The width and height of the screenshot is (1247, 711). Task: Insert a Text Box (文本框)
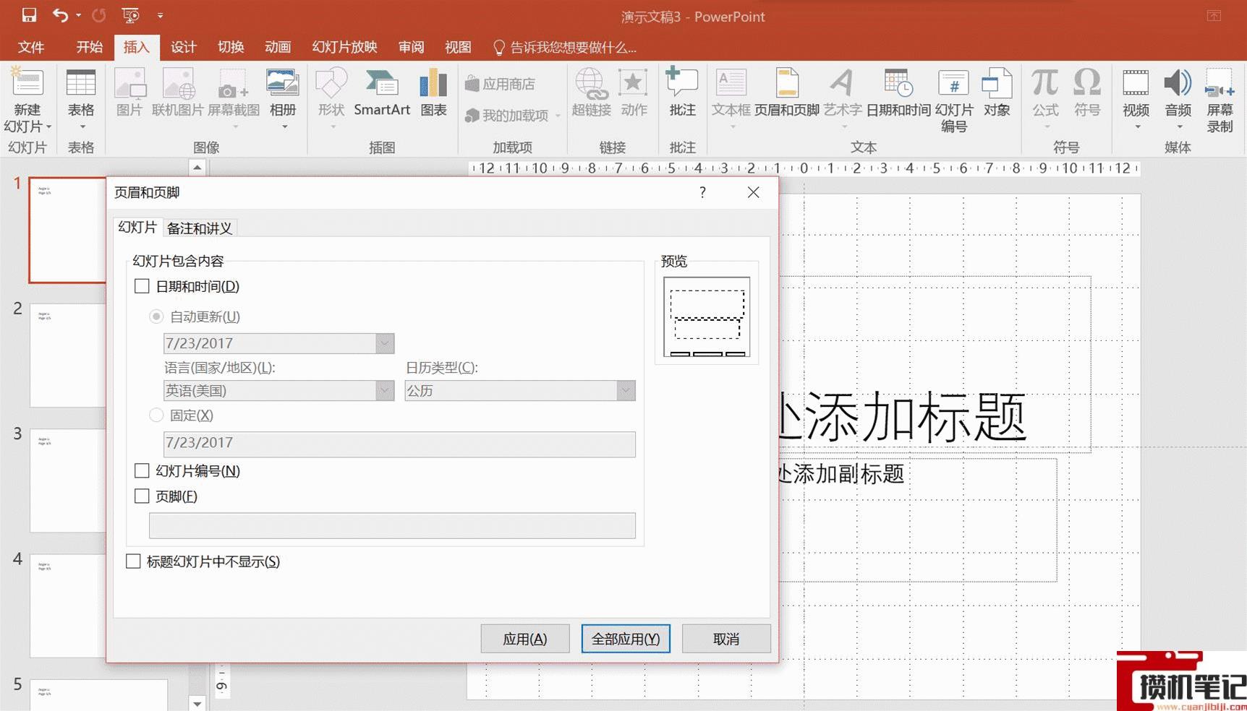tap(731, 100)
